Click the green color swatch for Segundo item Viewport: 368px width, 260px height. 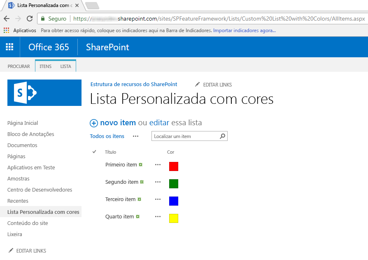coord(174,184)
